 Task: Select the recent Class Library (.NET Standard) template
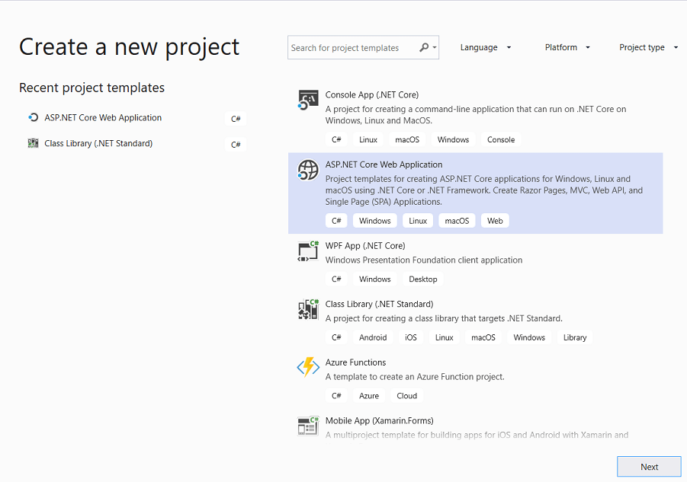99,143
